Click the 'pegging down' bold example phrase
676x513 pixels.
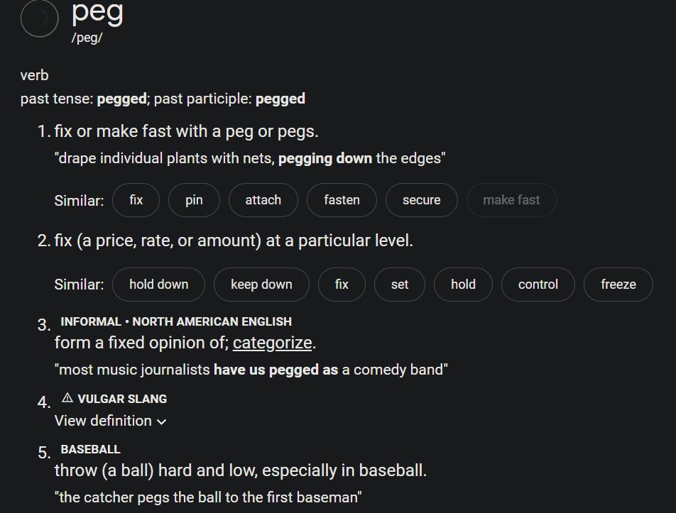coord(325,158)
